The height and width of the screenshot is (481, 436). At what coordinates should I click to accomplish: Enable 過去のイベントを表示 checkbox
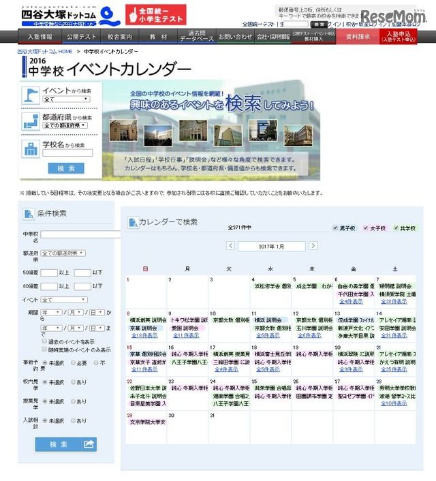pos(44,341)
